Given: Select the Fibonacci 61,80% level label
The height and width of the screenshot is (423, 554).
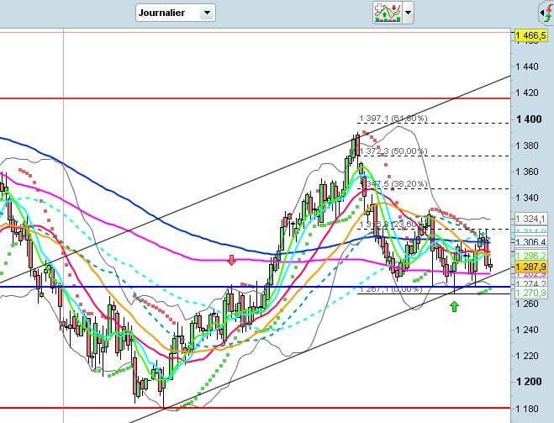Looking at the screenshot, I should [393, 119].
